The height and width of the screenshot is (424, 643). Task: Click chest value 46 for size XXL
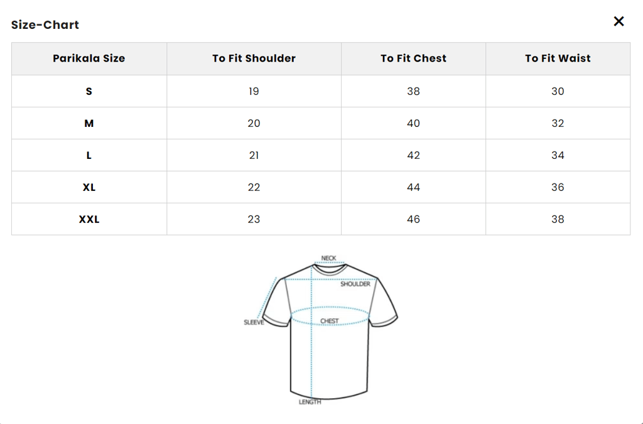[x=413, y=219]
